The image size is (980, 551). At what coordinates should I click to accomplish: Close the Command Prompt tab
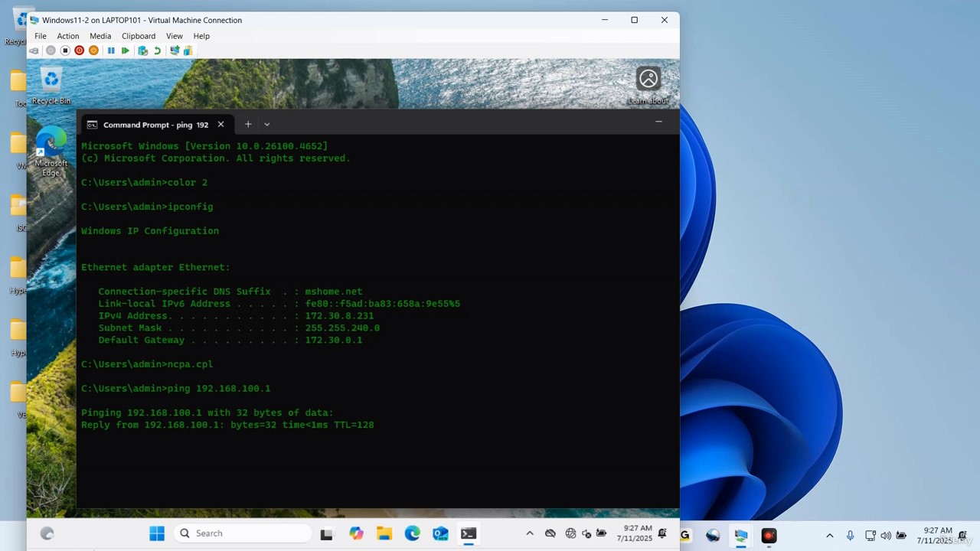click(x=220, y=124)
